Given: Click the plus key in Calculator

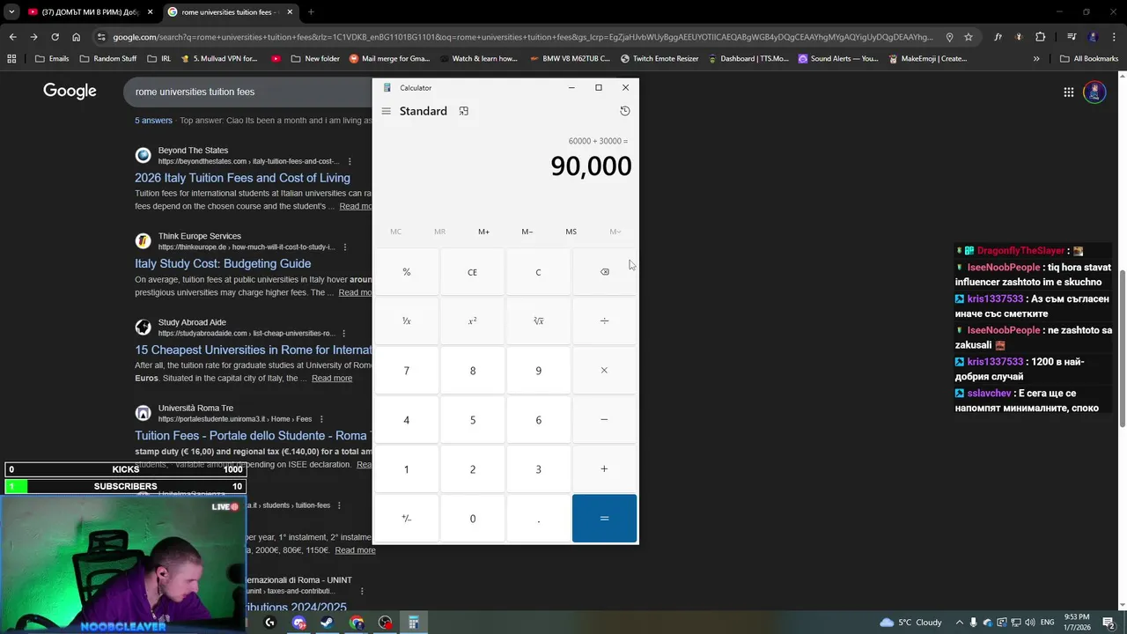Looking at the screenshot, I should pos(604,469).
